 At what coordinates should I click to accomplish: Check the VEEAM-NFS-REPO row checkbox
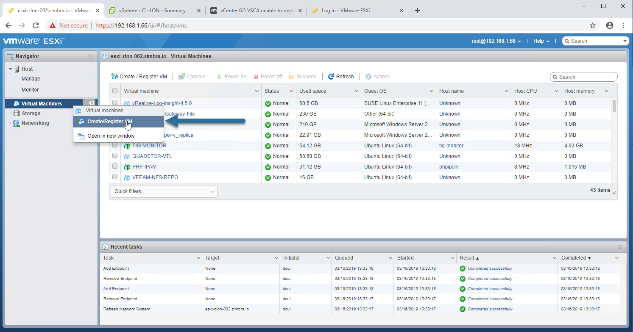[x=115, y=177]
